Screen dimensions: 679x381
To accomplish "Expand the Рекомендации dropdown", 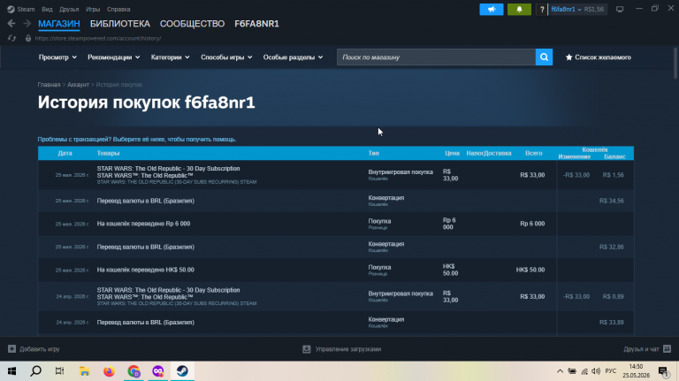I will coord(113,57).
